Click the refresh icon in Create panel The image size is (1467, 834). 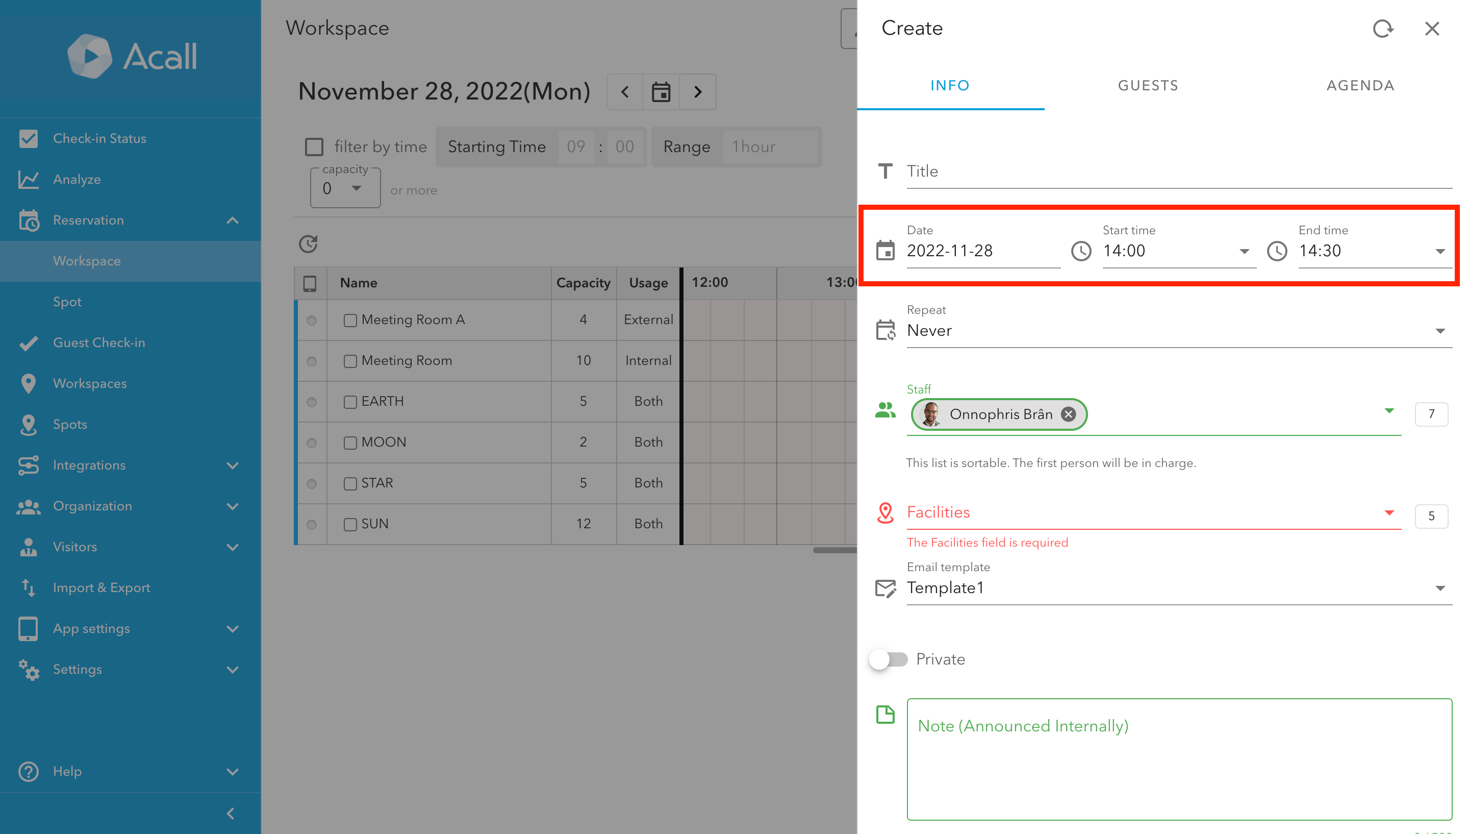[x=1383, y=29]
